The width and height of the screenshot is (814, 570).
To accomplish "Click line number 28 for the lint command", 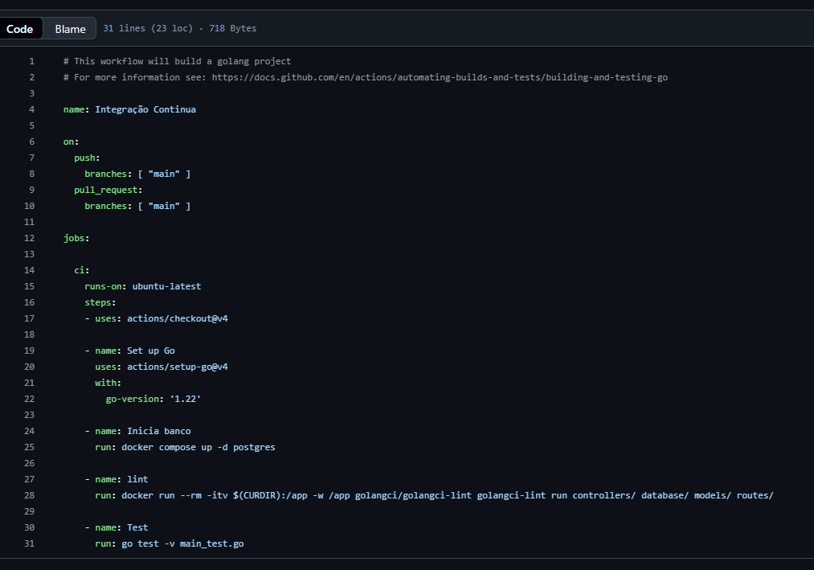I will coord(30,495).
